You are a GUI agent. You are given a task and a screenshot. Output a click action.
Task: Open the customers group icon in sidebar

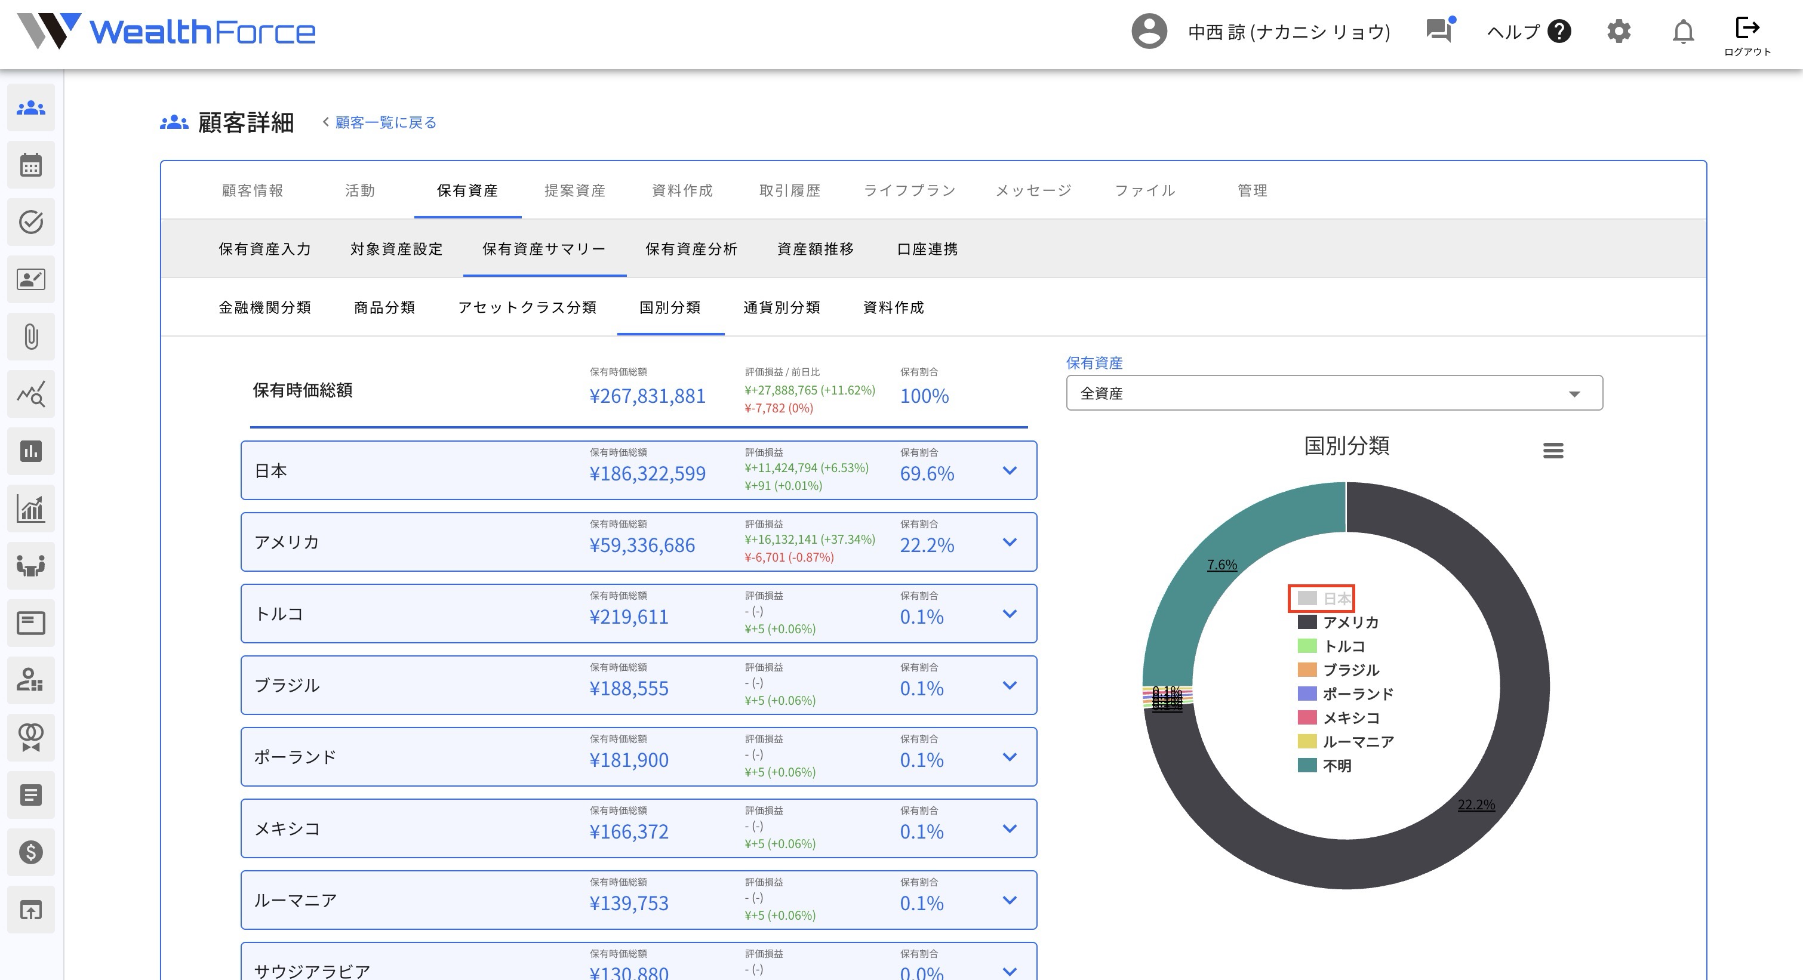coord(31,107)
